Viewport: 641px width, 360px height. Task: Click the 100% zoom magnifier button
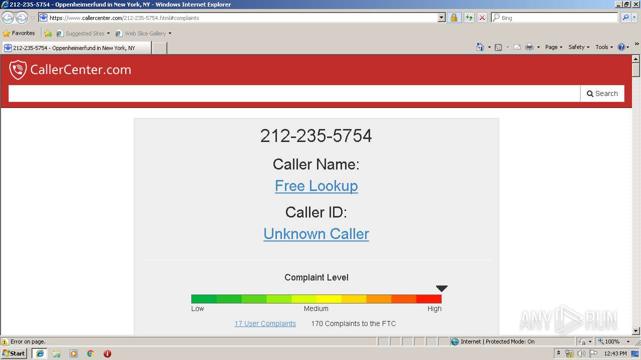click(608, 341)
